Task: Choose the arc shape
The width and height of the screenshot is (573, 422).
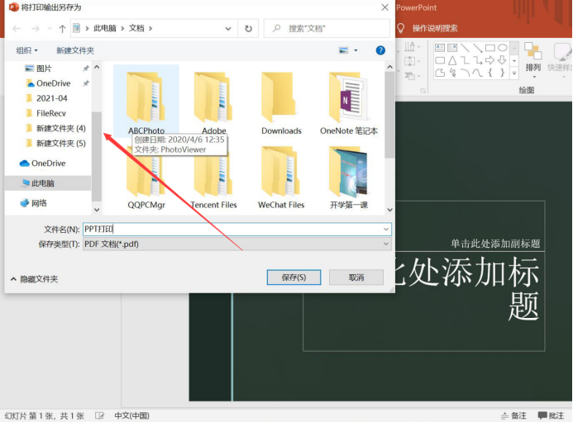Action: [x=466, y=73]
